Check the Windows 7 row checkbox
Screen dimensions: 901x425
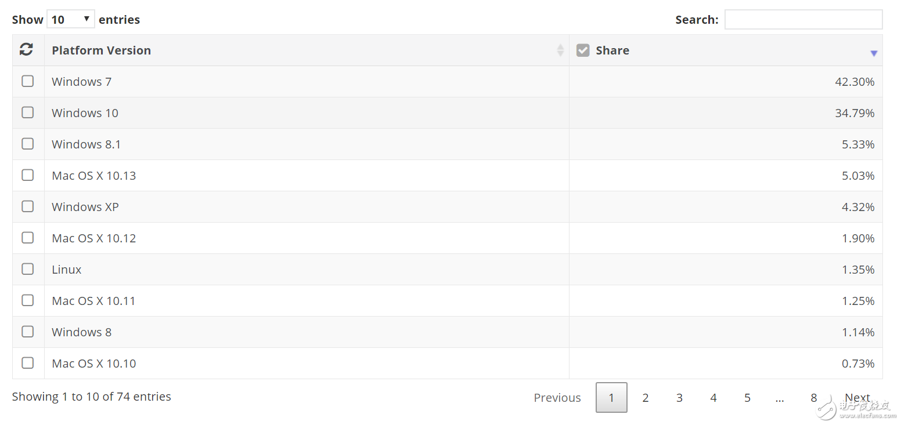[27, 81]
